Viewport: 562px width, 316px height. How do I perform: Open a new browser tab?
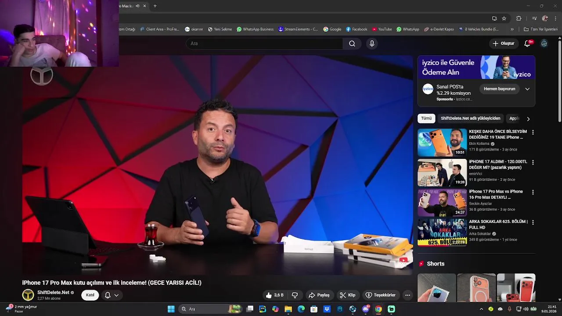pos(155,6)
